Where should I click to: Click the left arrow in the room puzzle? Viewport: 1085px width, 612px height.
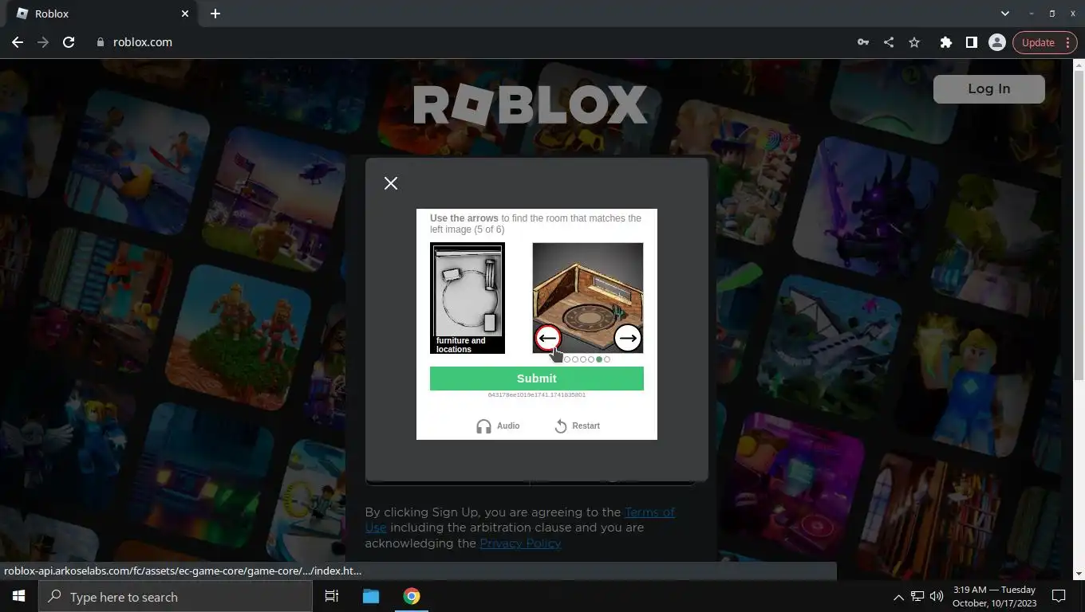pyautogui.click(x=547, y=338)
